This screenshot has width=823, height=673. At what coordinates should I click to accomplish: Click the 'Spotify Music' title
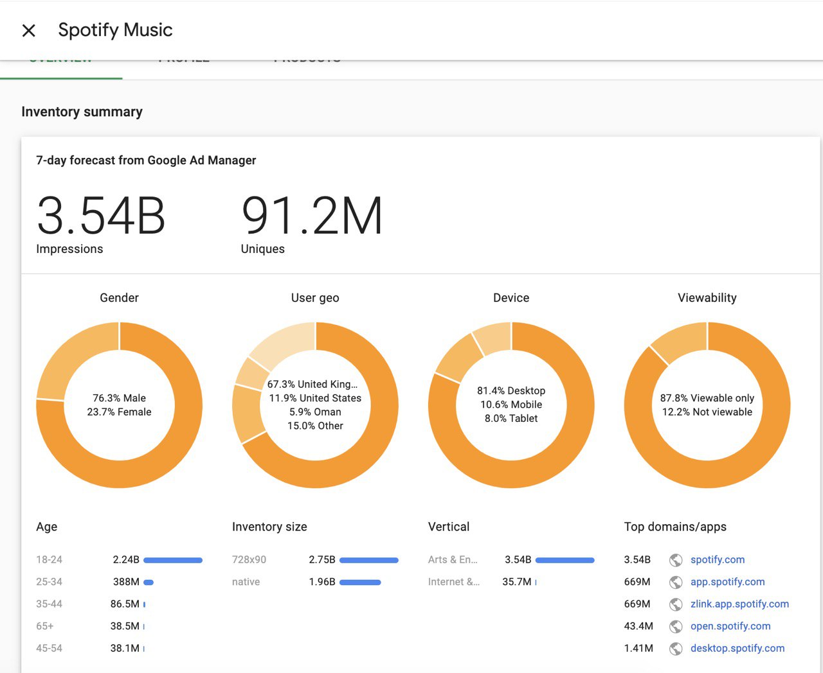click(x=116, y=30)
